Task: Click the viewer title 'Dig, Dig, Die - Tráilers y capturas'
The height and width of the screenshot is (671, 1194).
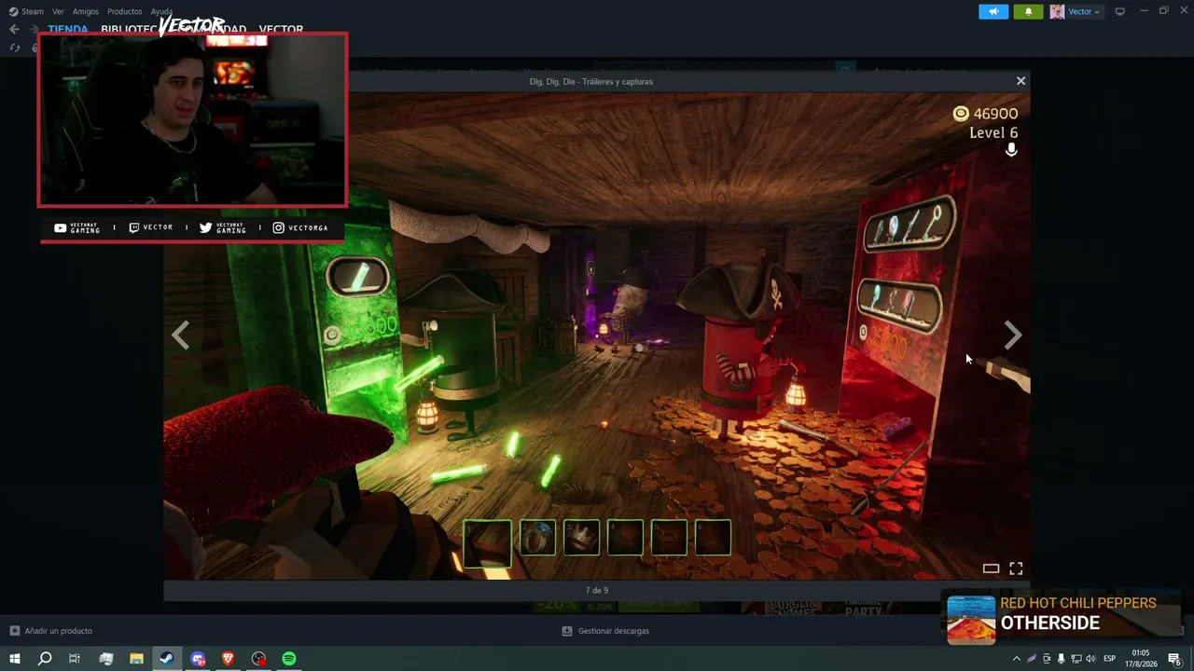Action: tap(591, 81)
